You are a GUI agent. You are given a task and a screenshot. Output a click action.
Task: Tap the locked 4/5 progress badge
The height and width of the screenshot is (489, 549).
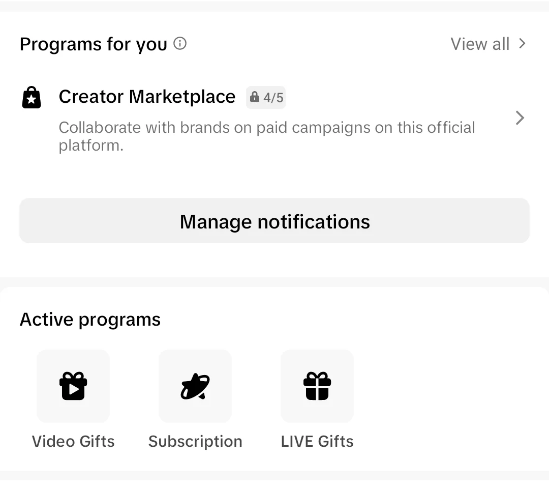(x=266, y=98)
